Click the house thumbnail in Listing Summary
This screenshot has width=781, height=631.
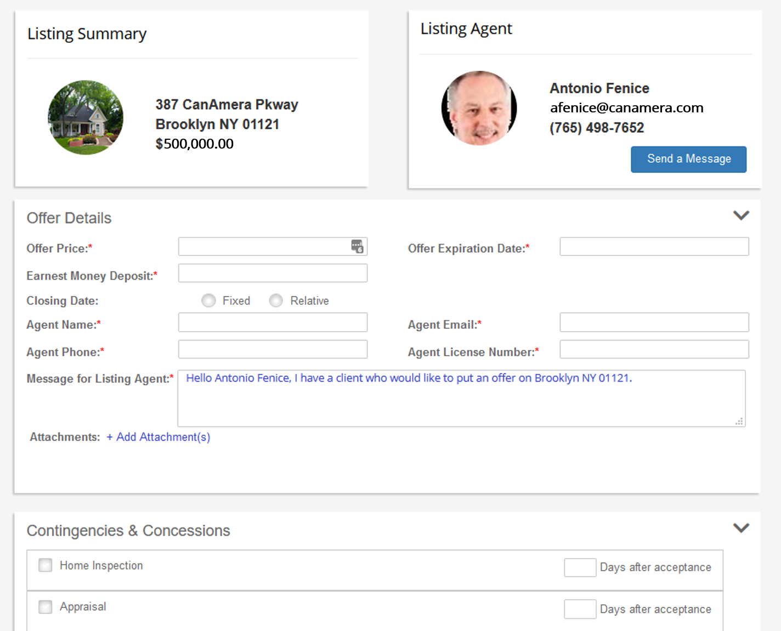(x=86, y=117)
